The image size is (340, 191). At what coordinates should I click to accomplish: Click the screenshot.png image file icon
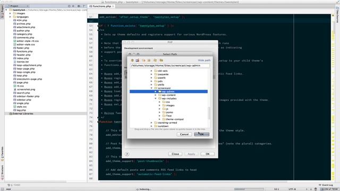(15, 90)
